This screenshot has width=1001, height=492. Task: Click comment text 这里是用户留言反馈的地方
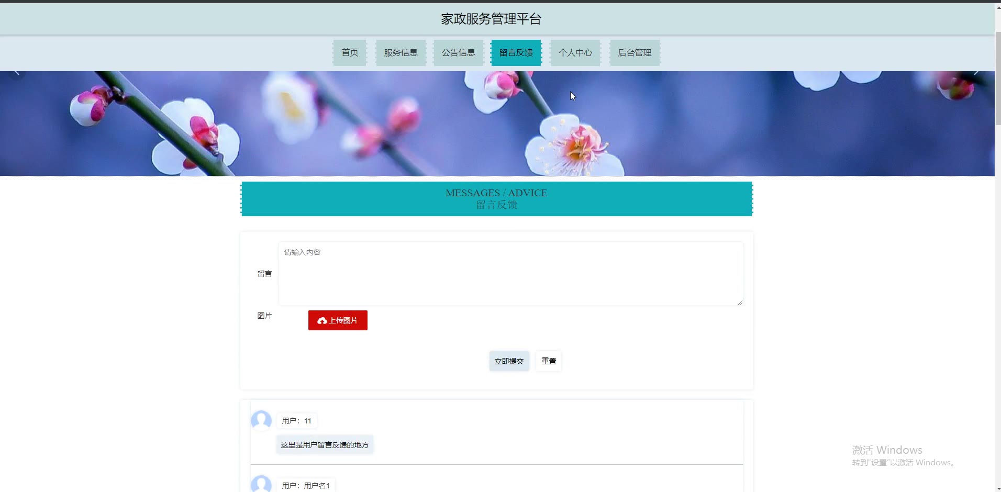click(x=325, y=445)
